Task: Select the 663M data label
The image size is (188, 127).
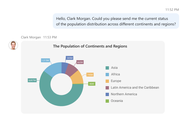Action: (80, 62)
